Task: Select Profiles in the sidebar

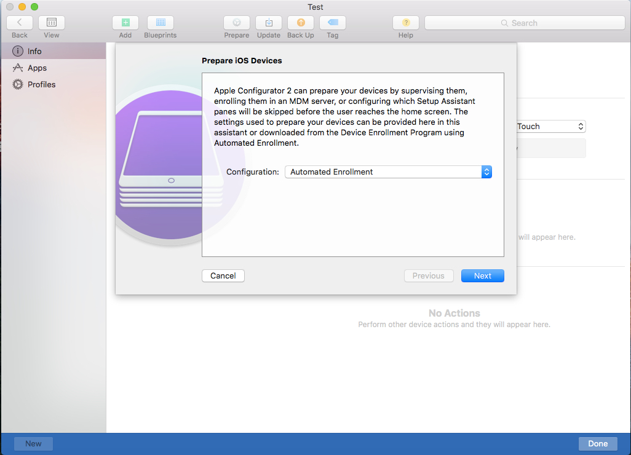Action: point(41,85)
